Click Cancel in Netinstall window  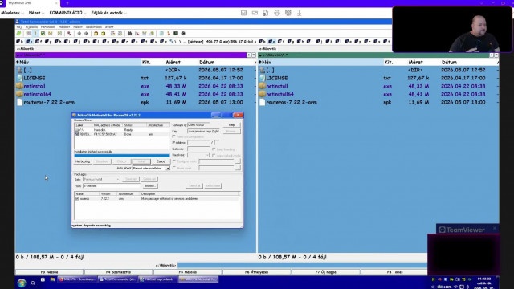click(161, 161)
